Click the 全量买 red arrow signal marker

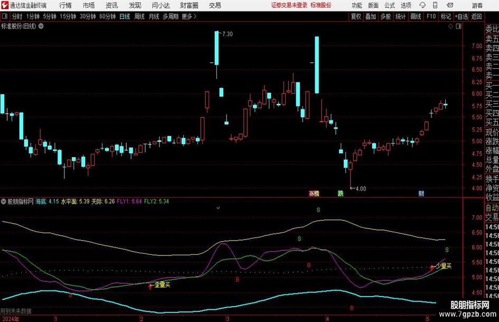150,286
